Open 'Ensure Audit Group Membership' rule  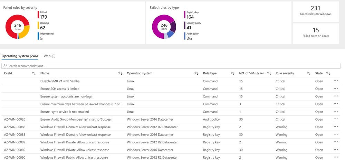click(x=76, y=120)
